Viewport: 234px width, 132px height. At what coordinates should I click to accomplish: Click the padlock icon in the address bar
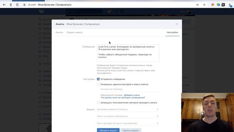[x=24, y=5]
